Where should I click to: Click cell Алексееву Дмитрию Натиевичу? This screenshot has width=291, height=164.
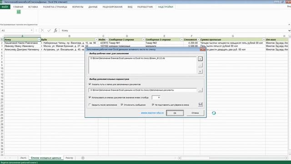[22, 50]
